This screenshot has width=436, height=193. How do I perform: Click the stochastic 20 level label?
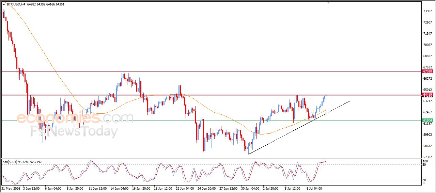tap(424, 180)
